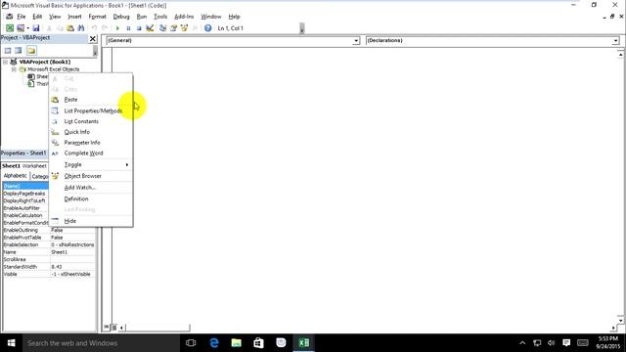Choose List Constants from context menu
Screen dimensions: 626x352
(91, 121)
